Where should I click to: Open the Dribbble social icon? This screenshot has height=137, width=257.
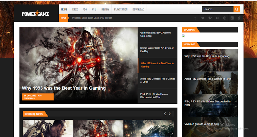point(225,18)
